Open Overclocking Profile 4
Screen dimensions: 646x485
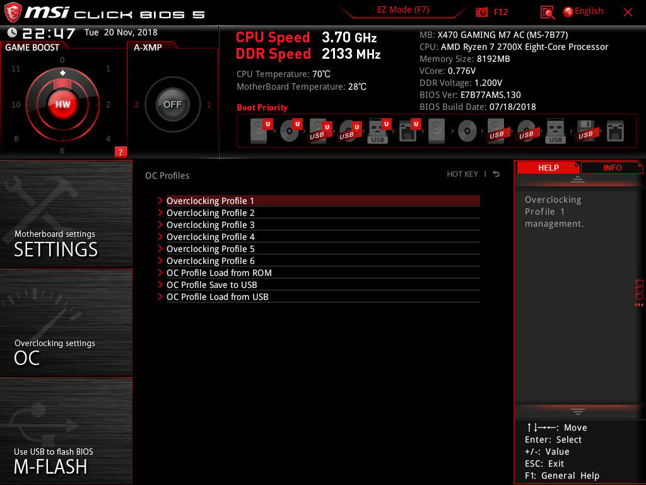(323, 236)
